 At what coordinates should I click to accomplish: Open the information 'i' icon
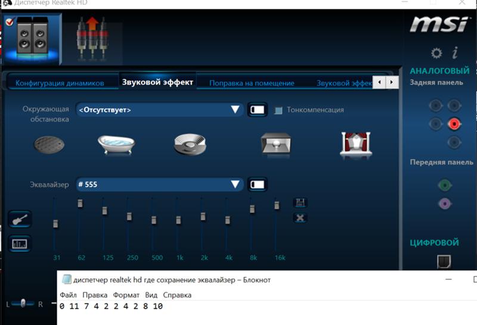click(455, 52)
